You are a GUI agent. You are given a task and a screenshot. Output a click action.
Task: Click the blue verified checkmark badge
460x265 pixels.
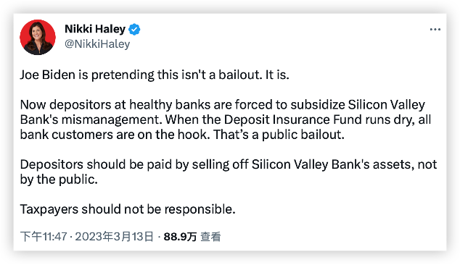click(x=134, y=29)
